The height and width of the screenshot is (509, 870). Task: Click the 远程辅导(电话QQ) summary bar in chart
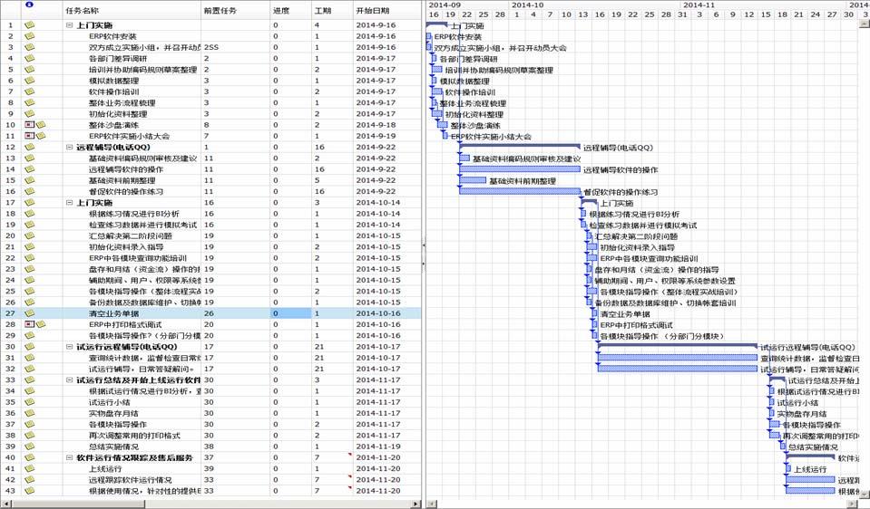520,146
